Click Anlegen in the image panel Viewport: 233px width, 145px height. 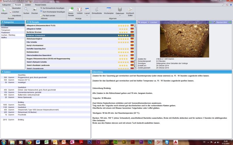pos(142,22)
